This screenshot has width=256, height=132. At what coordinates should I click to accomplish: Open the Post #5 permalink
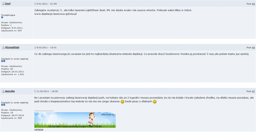[253, 47]
